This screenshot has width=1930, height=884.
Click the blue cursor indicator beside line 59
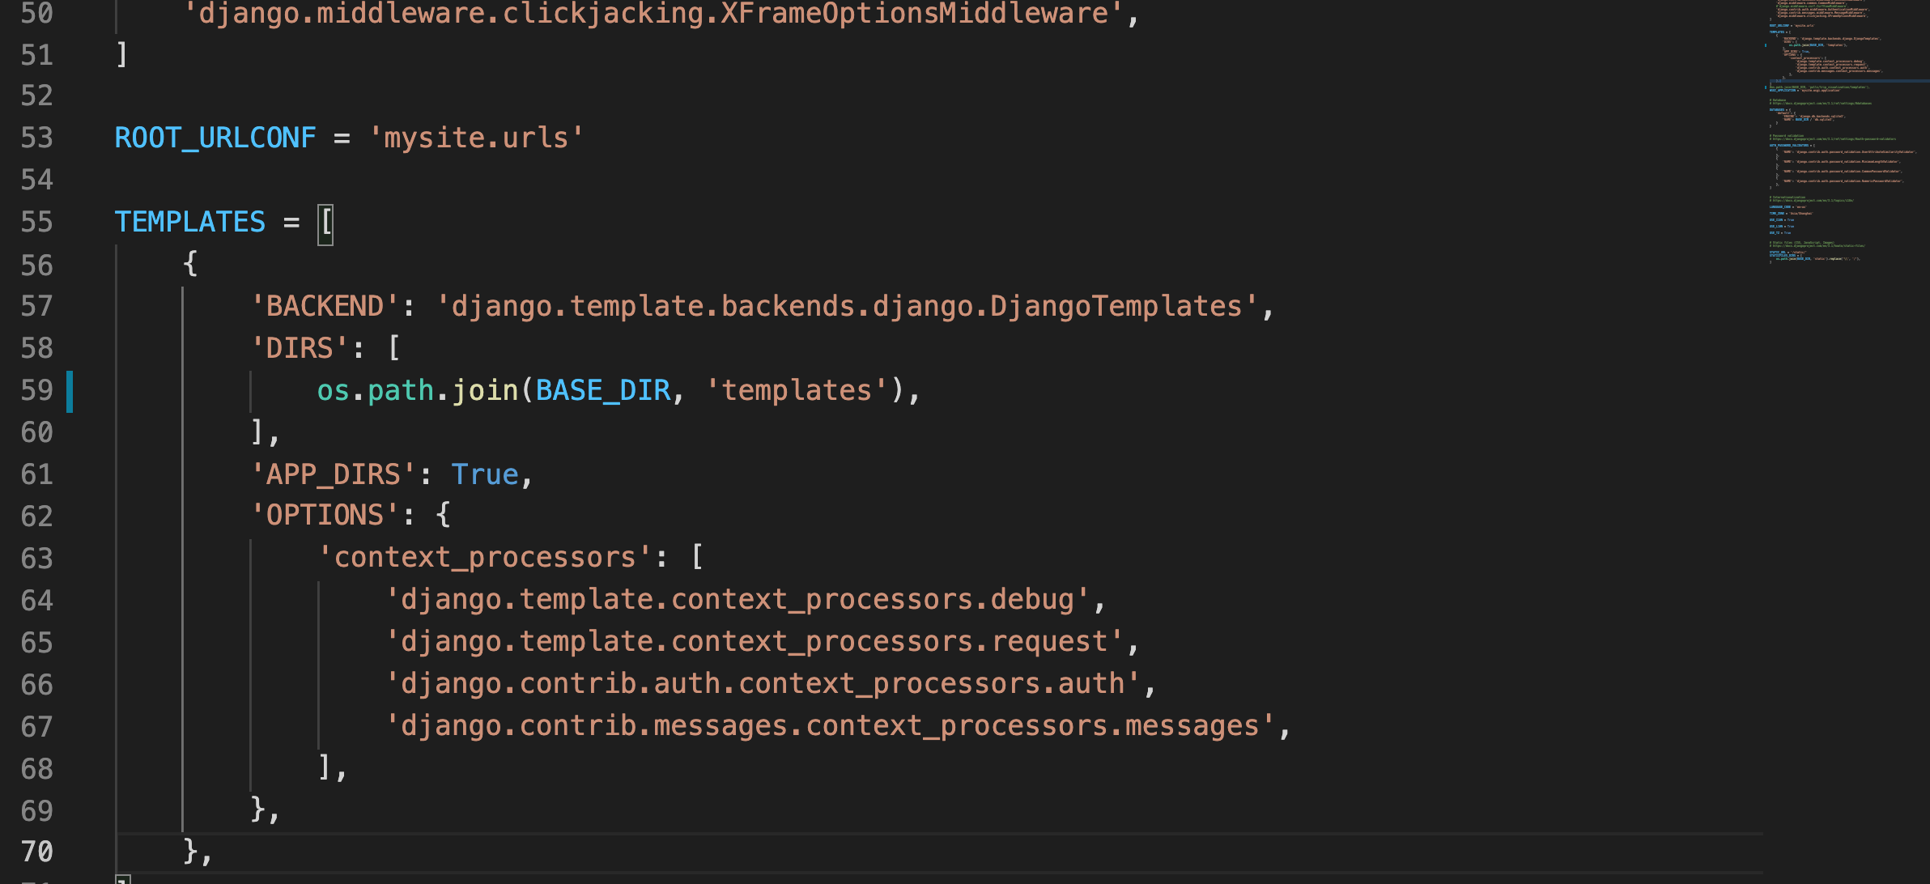[71, 390]
